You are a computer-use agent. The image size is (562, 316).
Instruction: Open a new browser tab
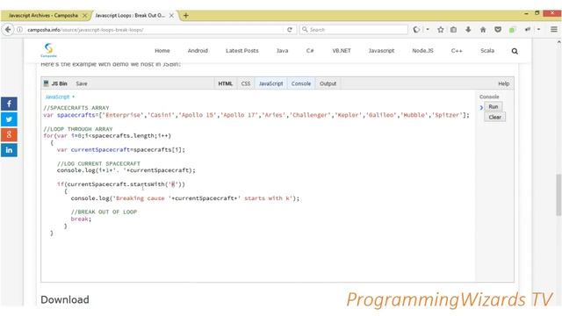(x=185, y=16)
